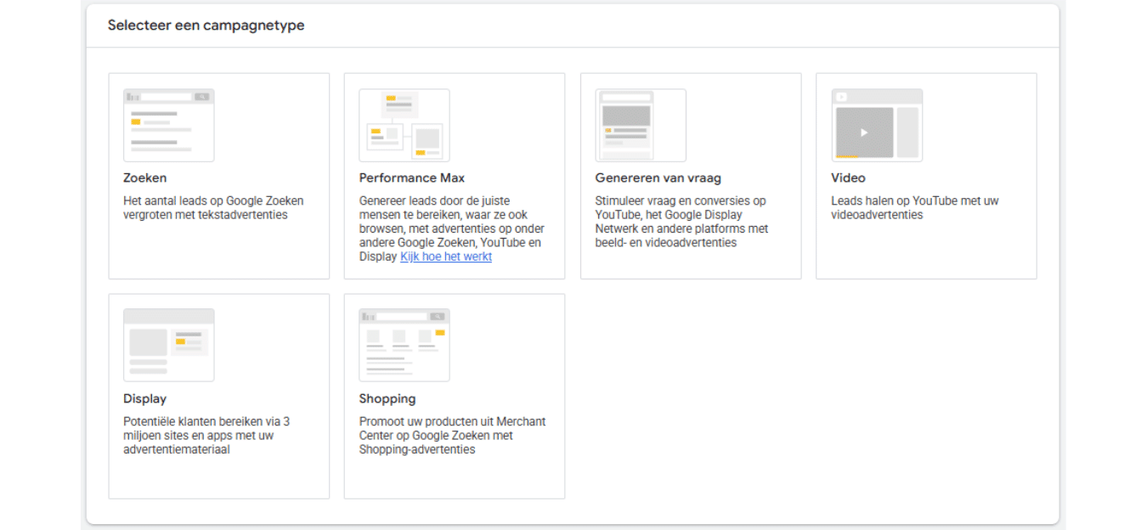Click the Display campaign illustration icon

(168, 345)
